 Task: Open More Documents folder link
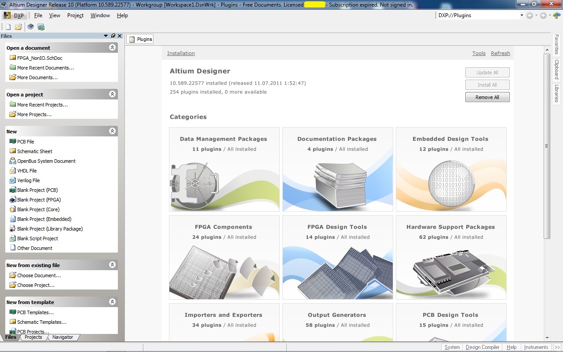click(x=34, y=77)
